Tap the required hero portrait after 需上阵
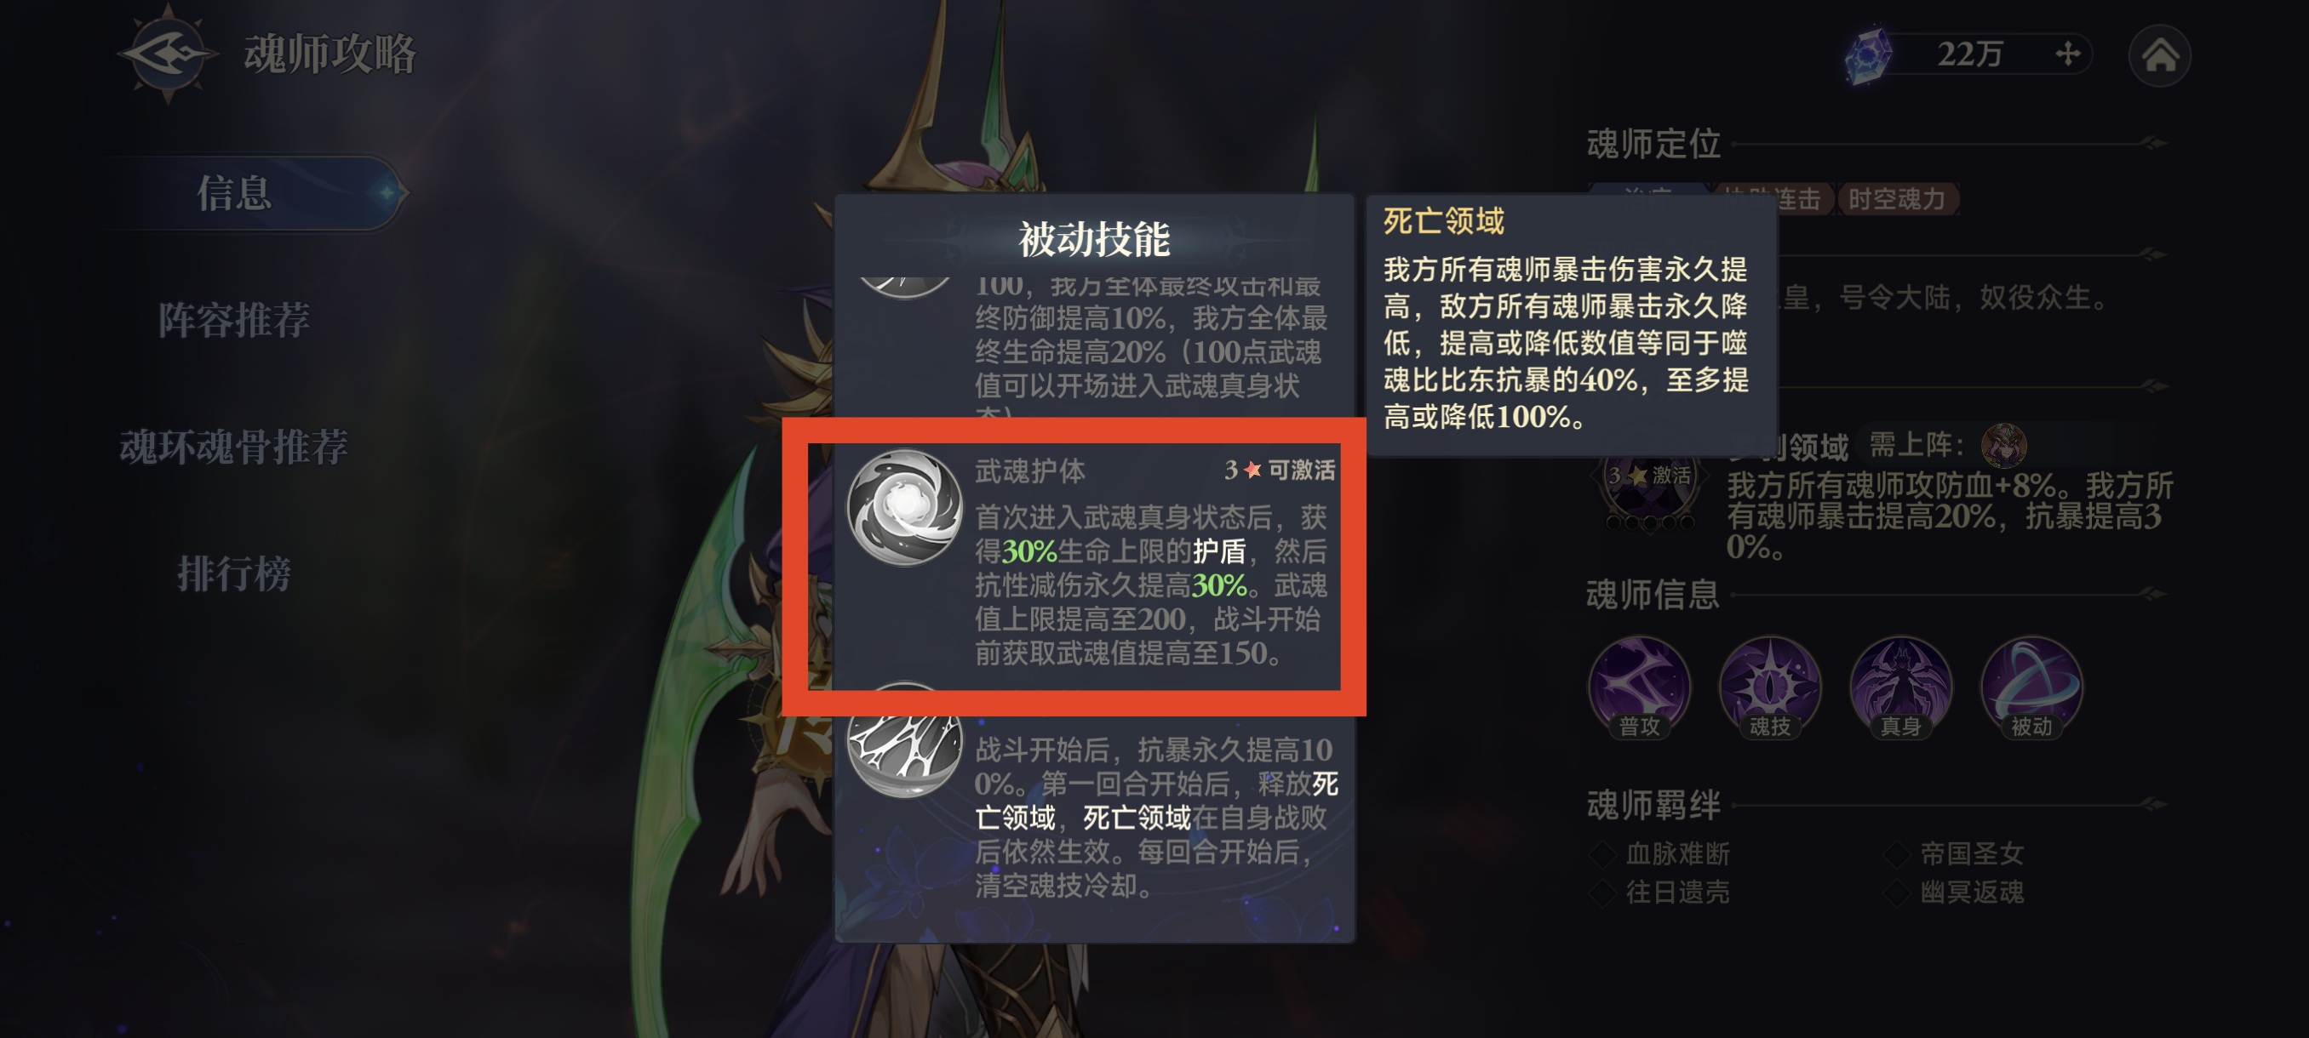Viewport: 2309px width, 1038px height. click(2003, 445)
